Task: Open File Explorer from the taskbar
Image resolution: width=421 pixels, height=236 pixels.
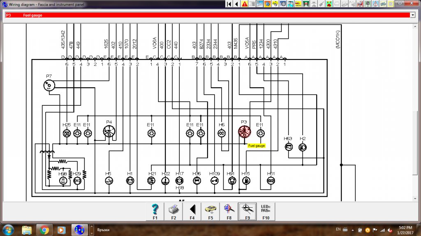Action: [x=27, y=230]
